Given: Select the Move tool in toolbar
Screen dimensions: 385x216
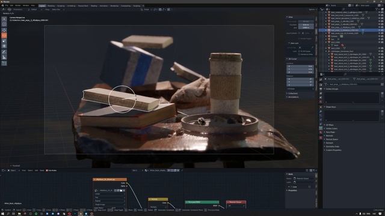Looking at the screenshot, I should coord(4,31).
